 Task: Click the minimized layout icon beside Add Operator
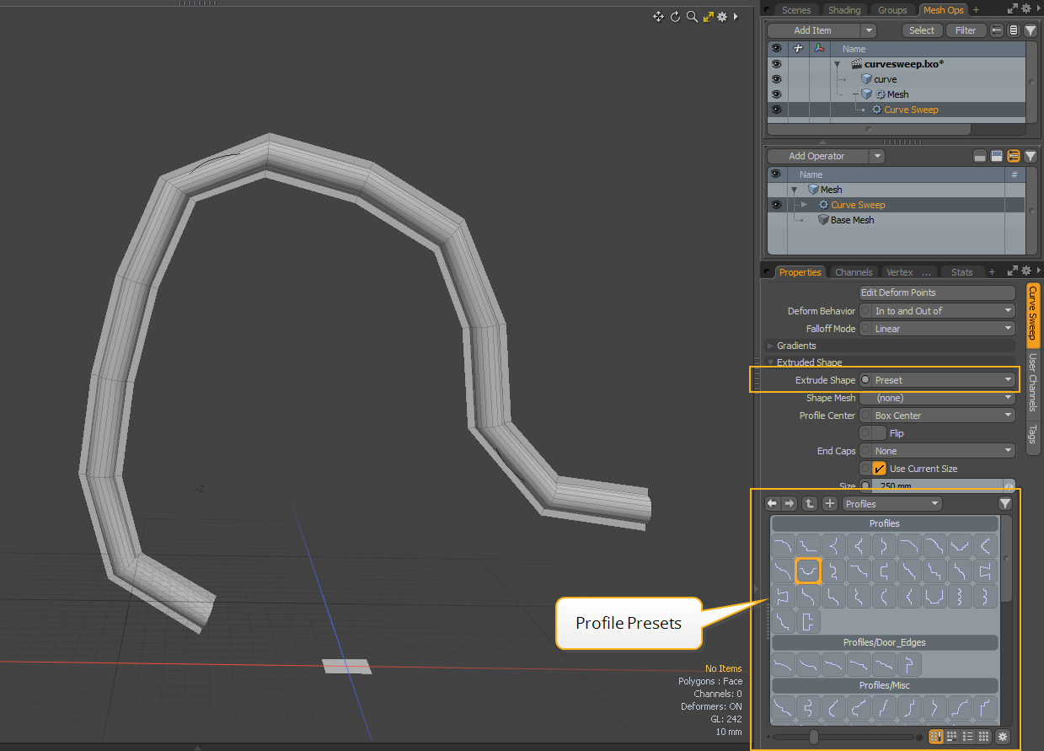980,156
